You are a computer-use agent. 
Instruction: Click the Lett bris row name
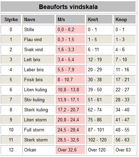click(x=39, y=59)
